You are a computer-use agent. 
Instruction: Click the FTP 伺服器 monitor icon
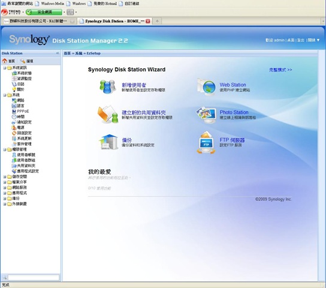(206, 143)
